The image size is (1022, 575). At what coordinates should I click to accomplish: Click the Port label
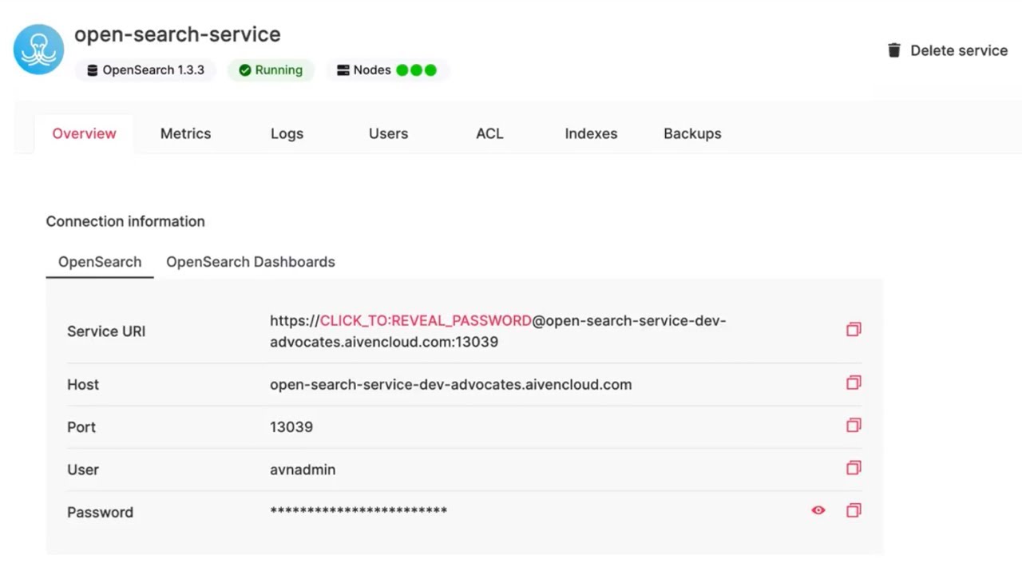click(81, 427)
